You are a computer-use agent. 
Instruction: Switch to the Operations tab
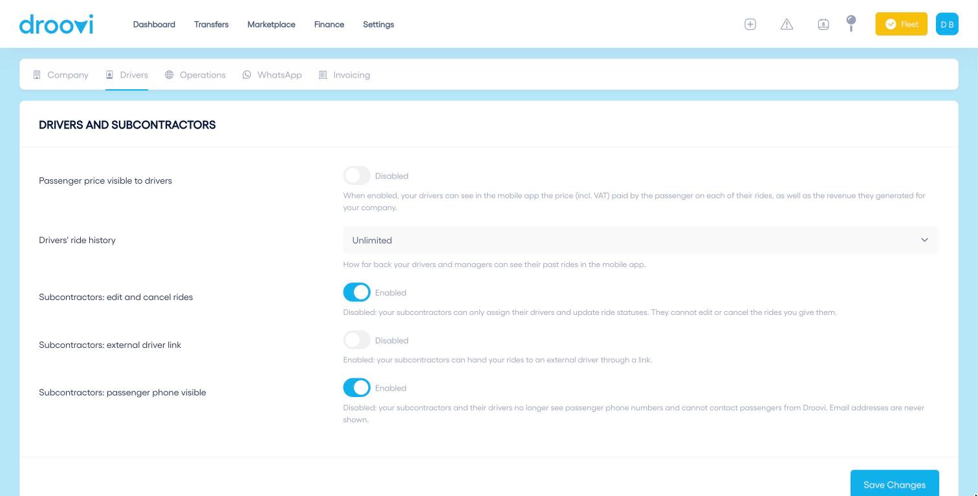(195, 75)
